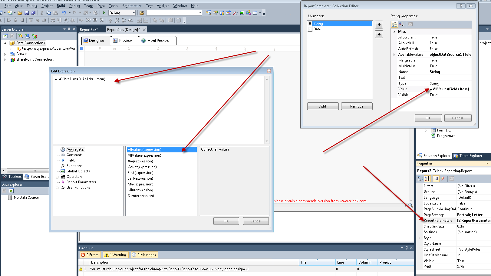Image resolution: width=491 pixels, height=276 pixels.
Task: Sort Report2 properties alphabetically in Properties panel
Action: [427, 179]
